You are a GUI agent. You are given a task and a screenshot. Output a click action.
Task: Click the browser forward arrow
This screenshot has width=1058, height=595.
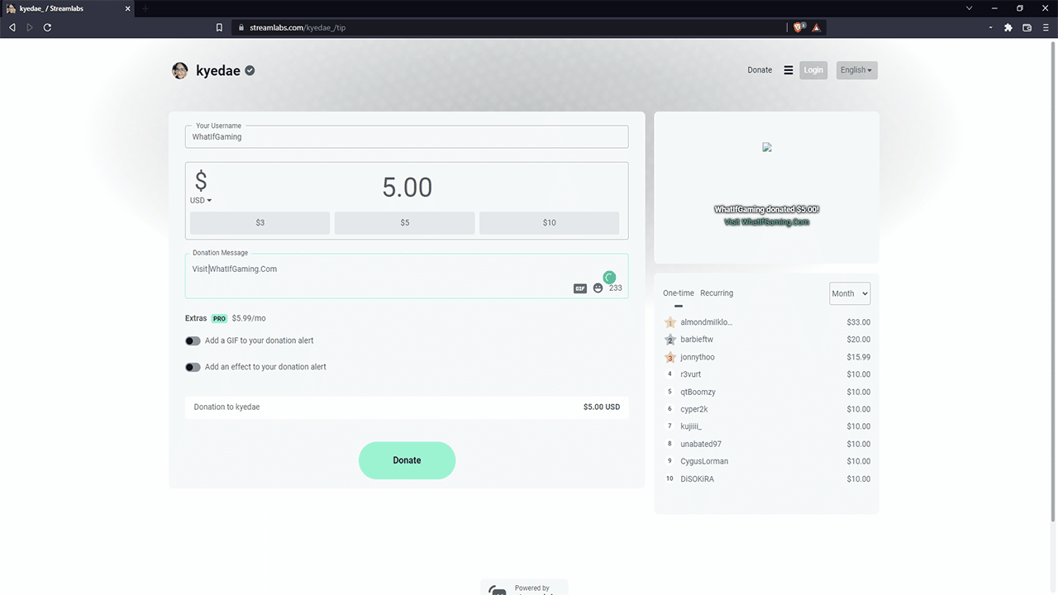[30, 27]
